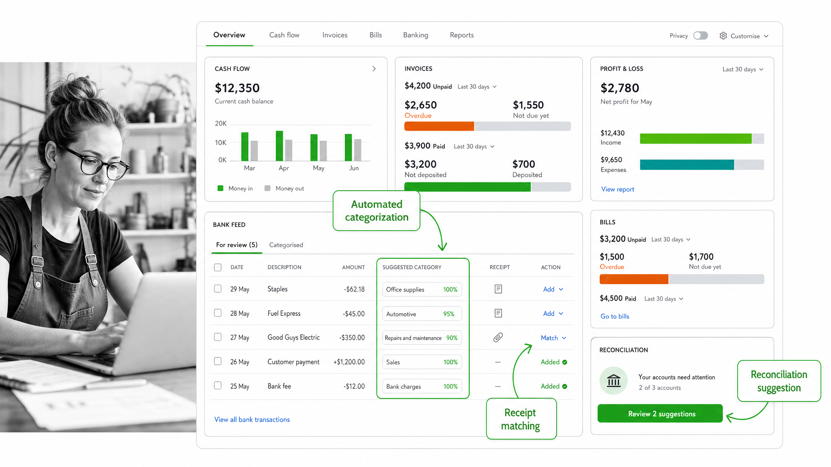Click the Customise gear icon
The width and height of the screenshot is (831, 467).
723,36
